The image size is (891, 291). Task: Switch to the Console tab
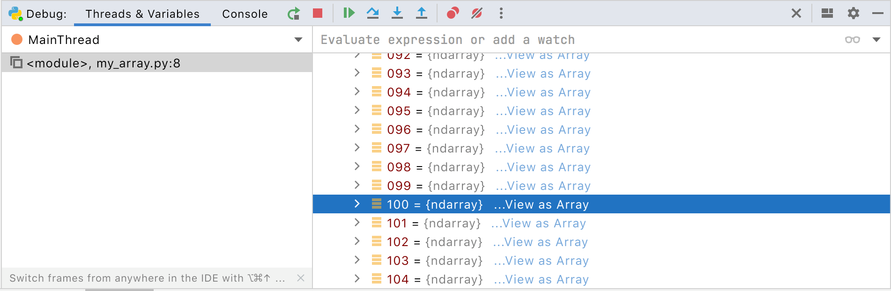(x=245, y=14)
